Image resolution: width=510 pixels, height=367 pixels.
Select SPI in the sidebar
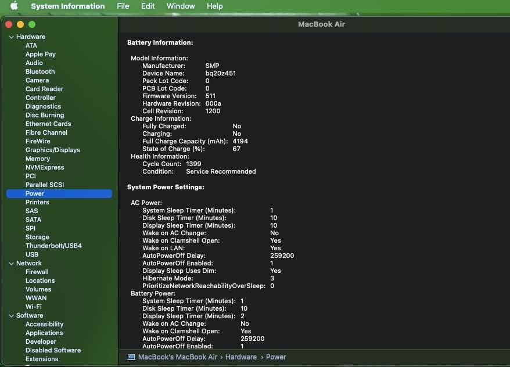coord(30,229)
